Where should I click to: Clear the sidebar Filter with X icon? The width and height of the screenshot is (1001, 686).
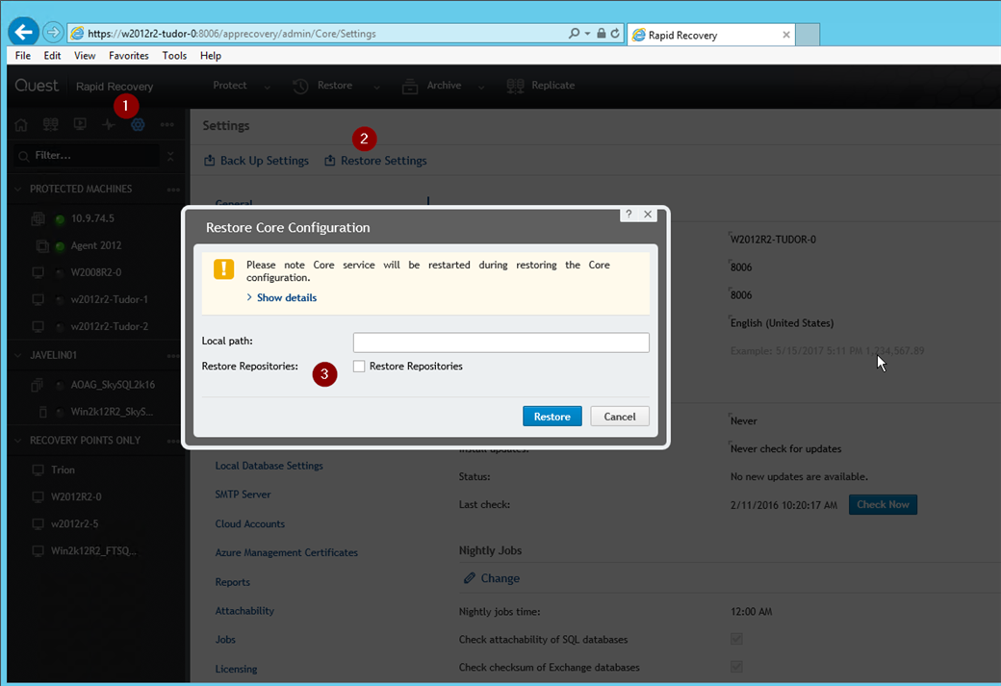(170, 156)
